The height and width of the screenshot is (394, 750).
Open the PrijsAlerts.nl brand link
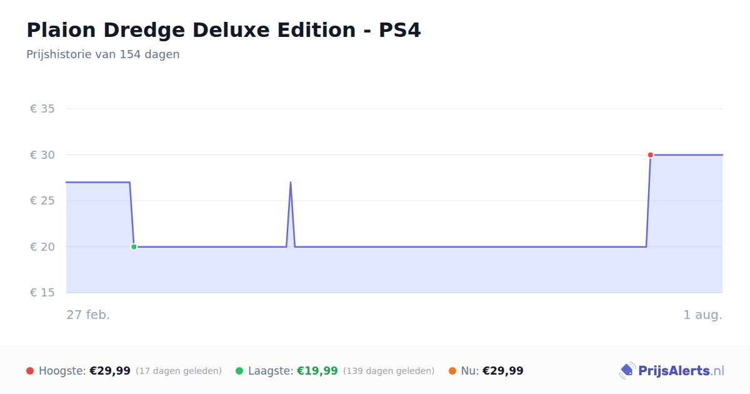[672, 371]
